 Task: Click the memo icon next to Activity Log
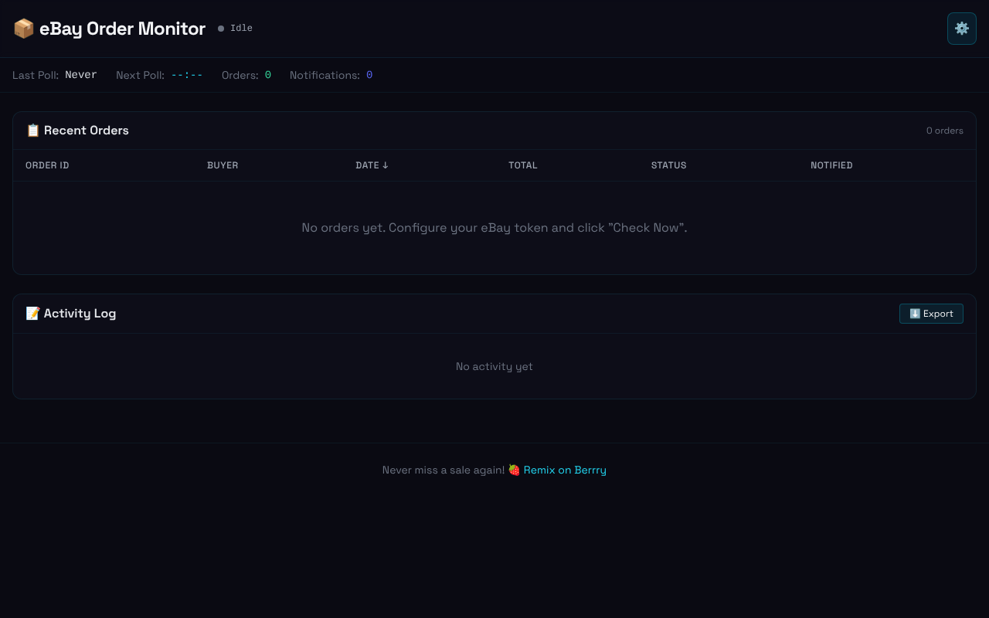click(32, 313)
